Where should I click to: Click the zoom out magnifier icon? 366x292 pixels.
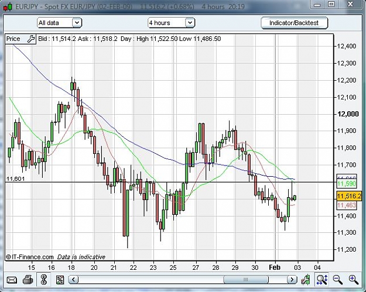pos(337,279)
